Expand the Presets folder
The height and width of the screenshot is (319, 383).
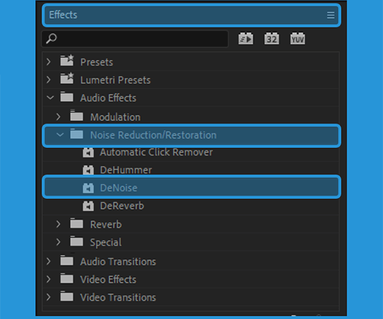[x=49, y=62]
